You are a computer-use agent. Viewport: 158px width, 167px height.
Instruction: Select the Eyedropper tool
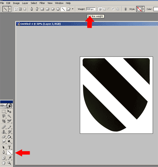[x=9, y=158]
